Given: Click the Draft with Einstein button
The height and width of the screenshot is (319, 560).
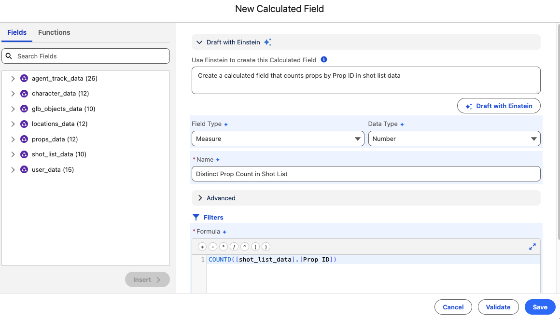Looking at the screenshot, I should coord(499,106).
